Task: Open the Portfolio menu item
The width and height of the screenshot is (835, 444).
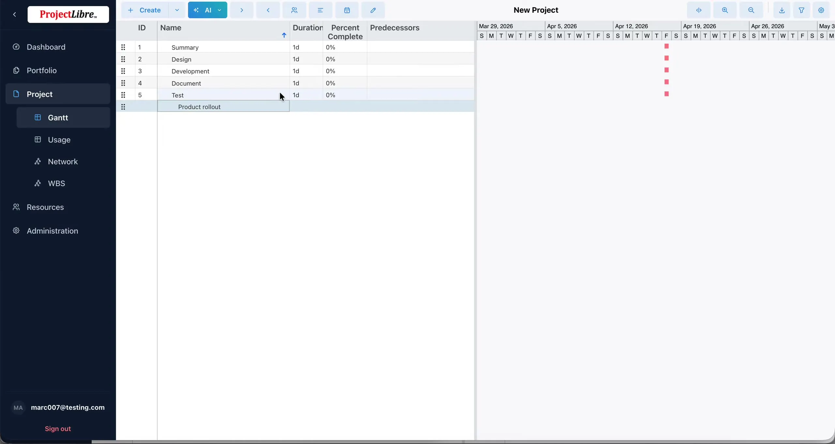Action: click(58, 70)
